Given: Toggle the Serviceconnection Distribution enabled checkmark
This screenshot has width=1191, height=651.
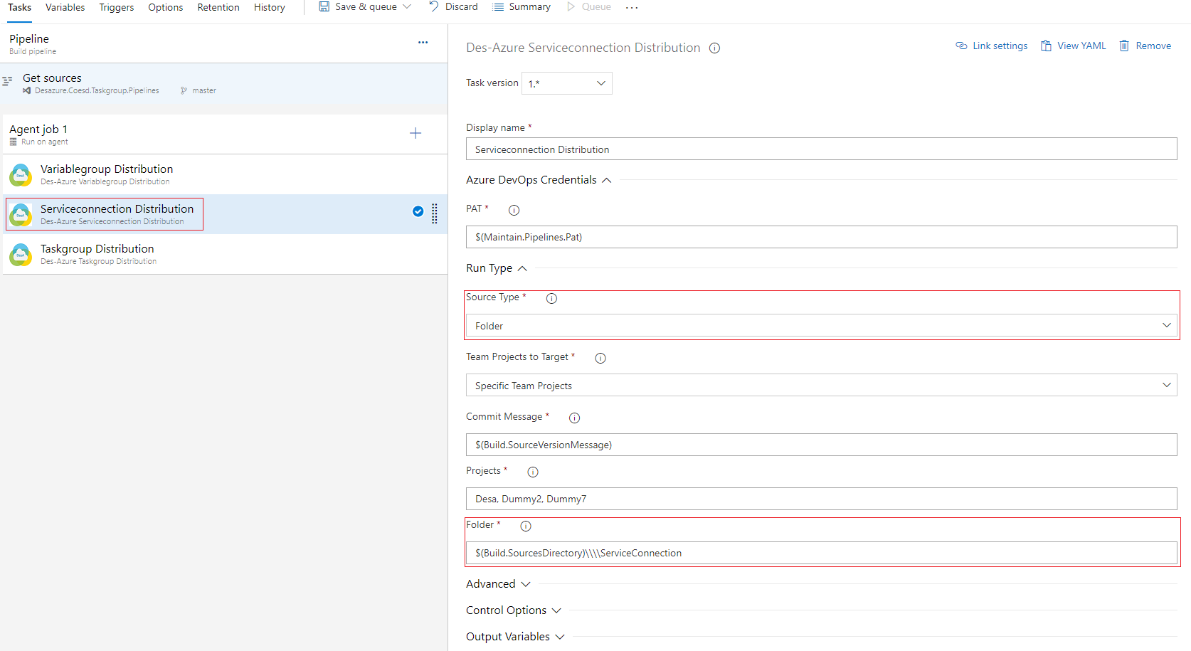Looking at the screenshot, I should pyautogui.click(x=418, y=211).
